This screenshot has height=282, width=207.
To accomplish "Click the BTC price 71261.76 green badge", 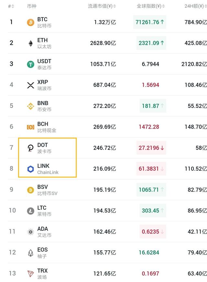I will pyautogui.click(x=149, y=22).
